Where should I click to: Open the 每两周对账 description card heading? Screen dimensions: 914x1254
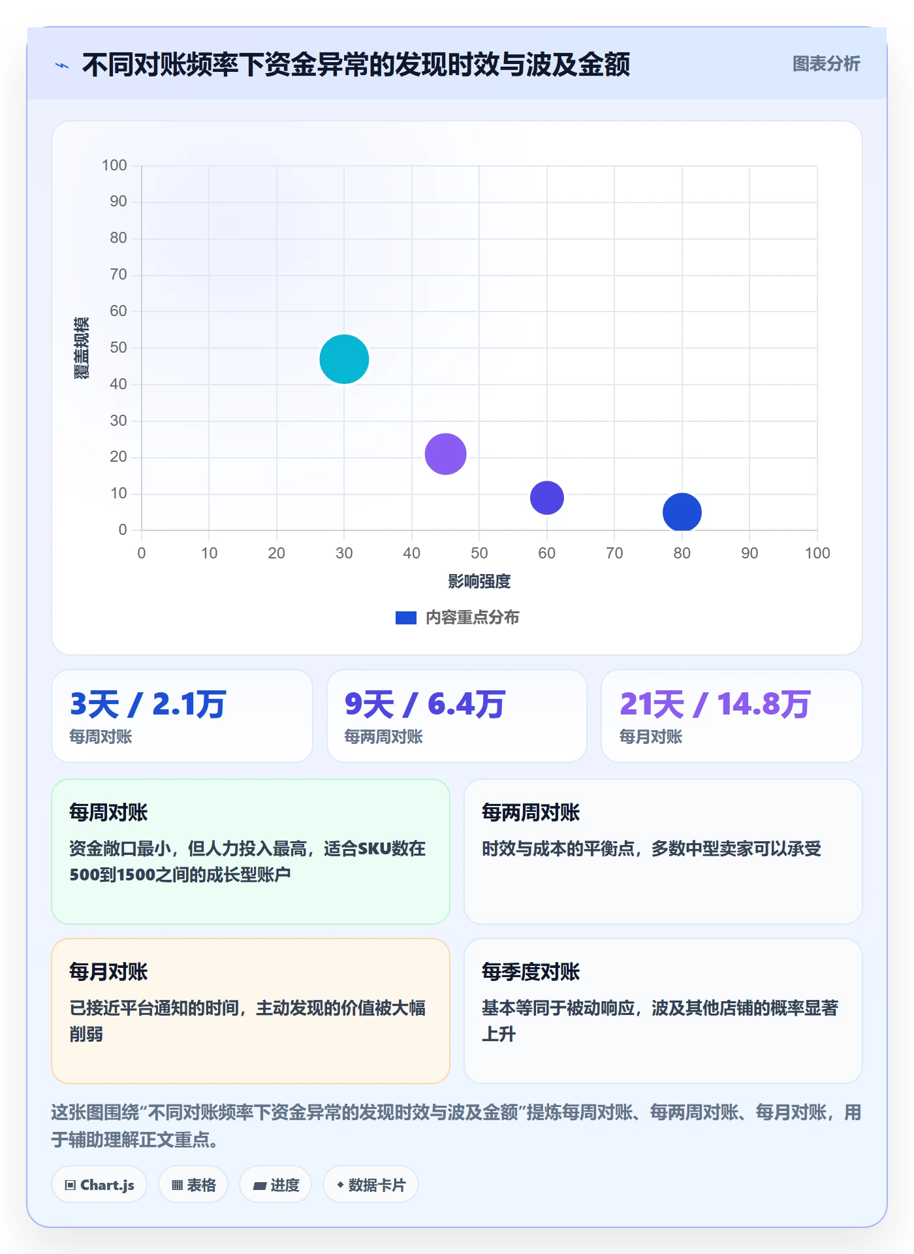pyautogui.click(x=531, y=812)
